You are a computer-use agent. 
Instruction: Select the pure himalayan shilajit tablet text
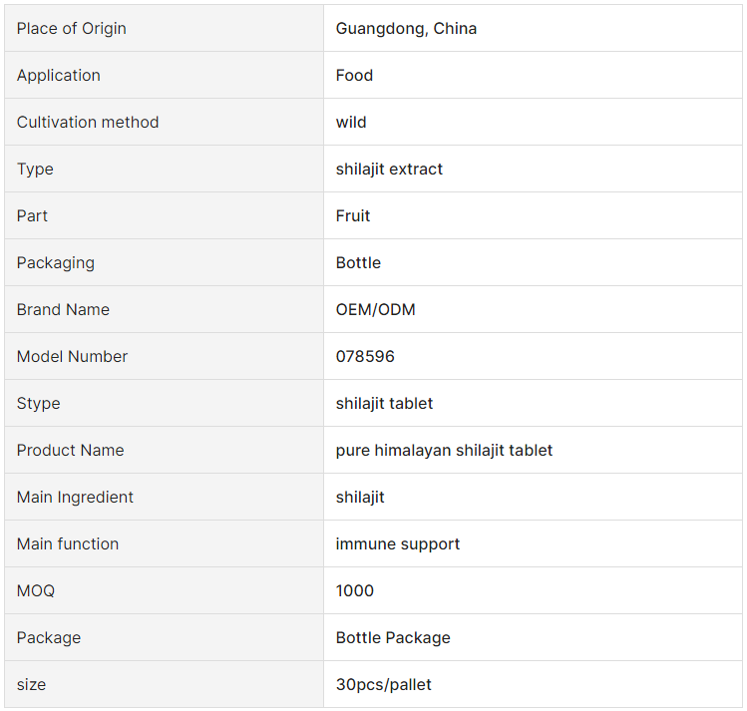444,450
